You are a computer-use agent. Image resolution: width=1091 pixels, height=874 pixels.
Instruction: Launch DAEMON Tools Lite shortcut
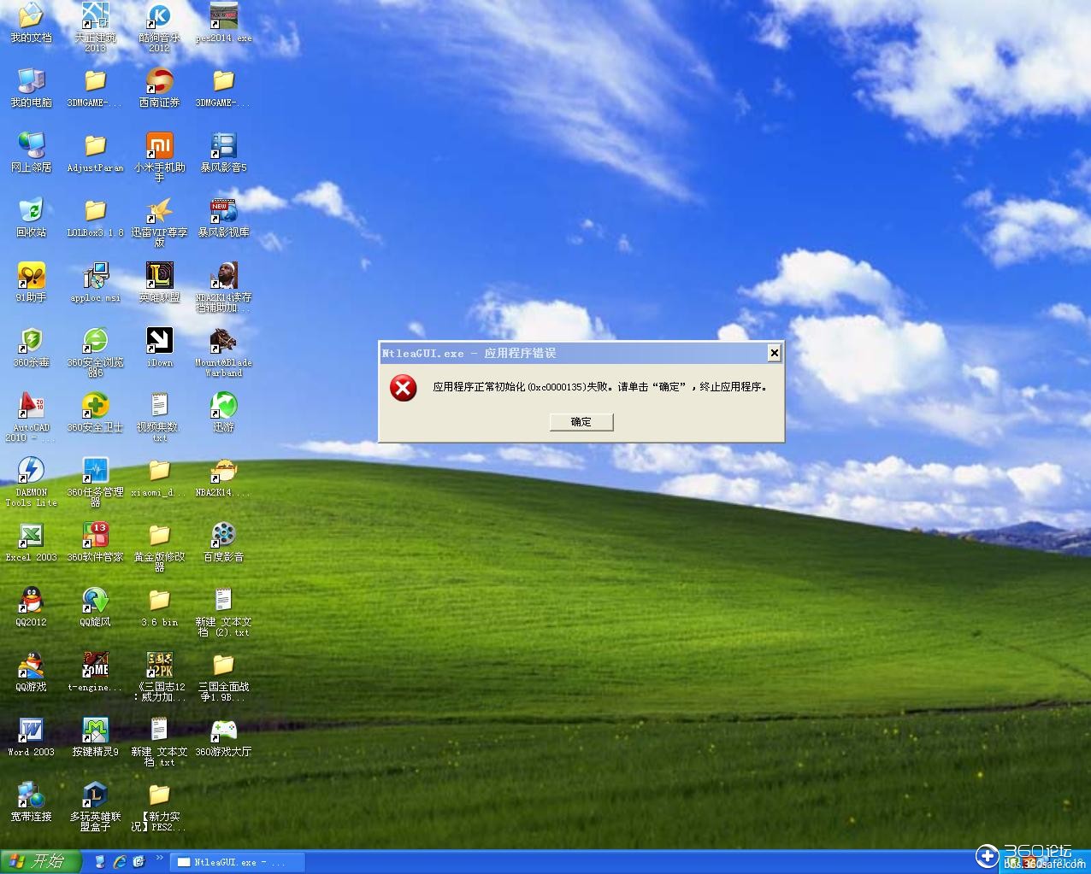coord(31,482)
